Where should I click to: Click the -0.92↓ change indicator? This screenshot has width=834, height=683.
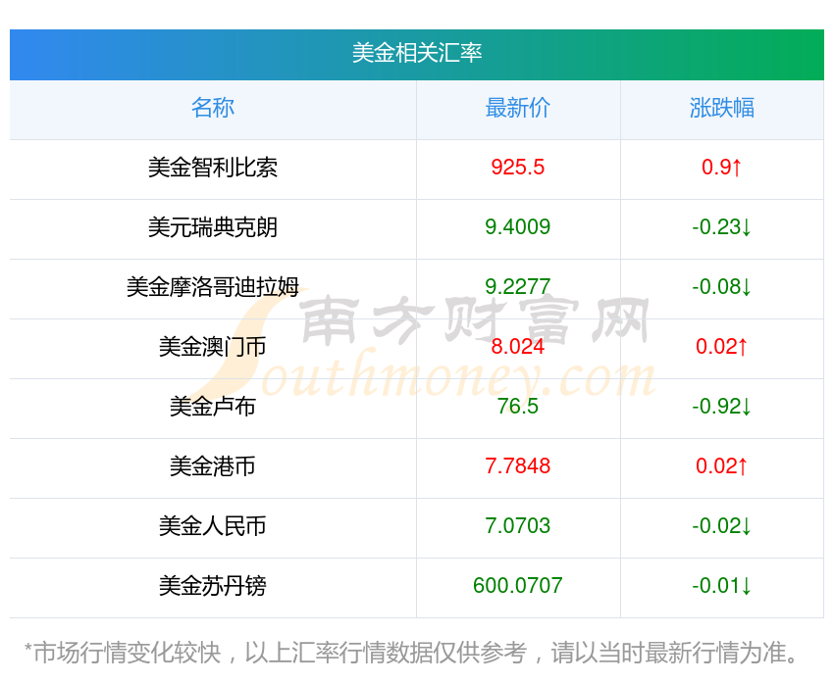[x=722, y=407]
